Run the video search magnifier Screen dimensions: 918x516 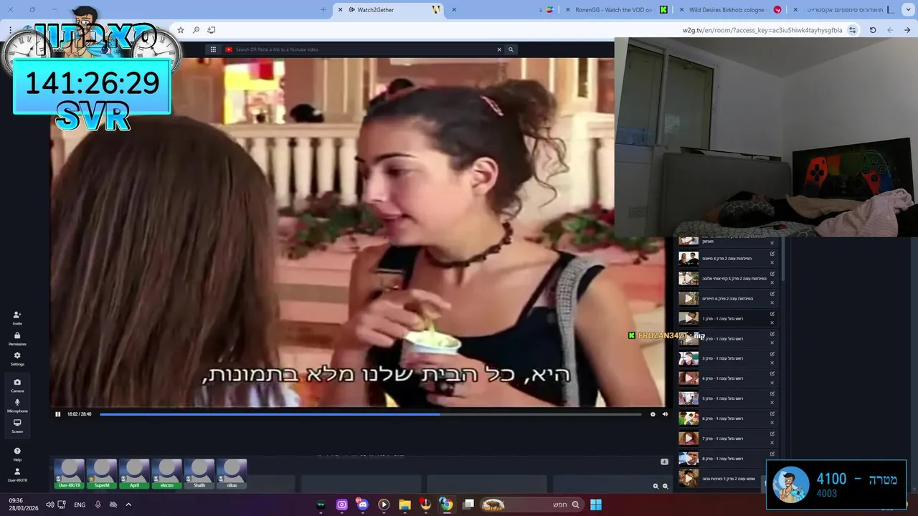click(511, 49)
